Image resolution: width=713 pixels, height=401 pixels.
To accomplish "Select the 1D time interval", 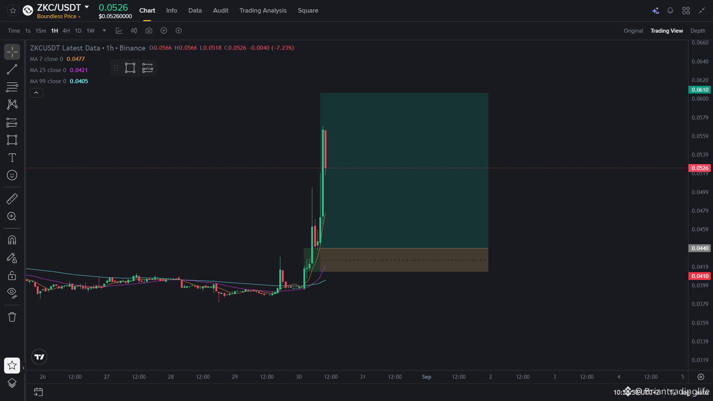I will (78, 31).
